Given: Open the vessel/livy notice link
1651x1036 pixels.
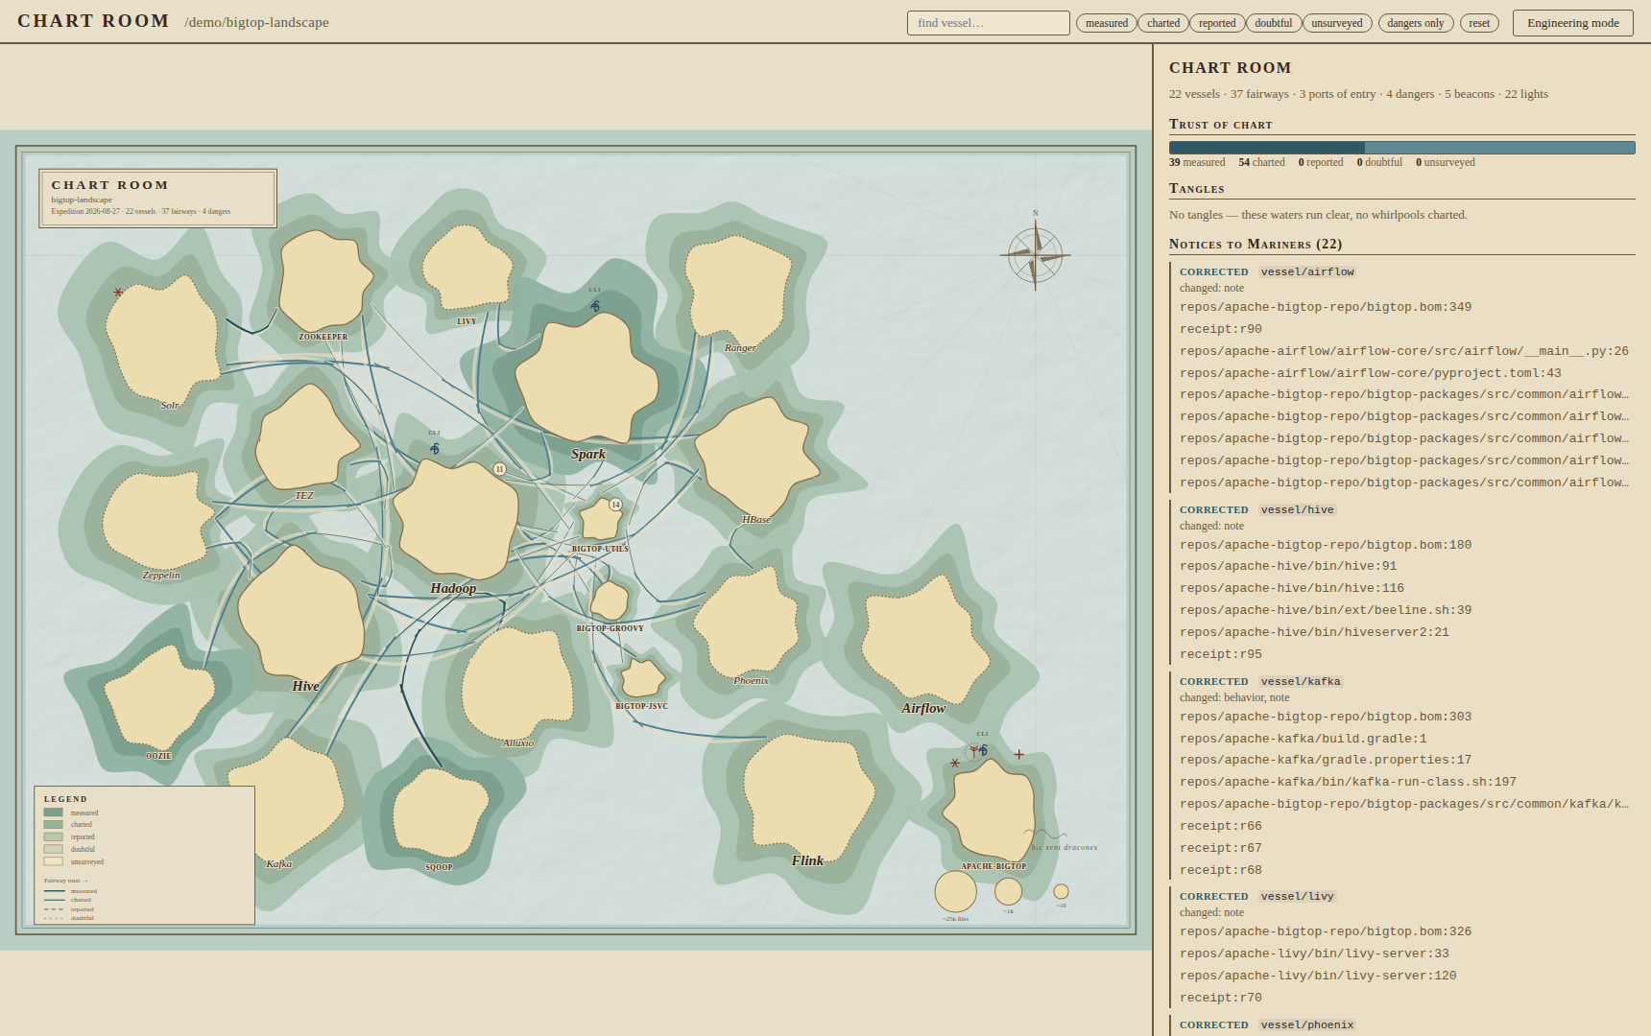Looking at the screenshot, I should tap(1297, 896).
